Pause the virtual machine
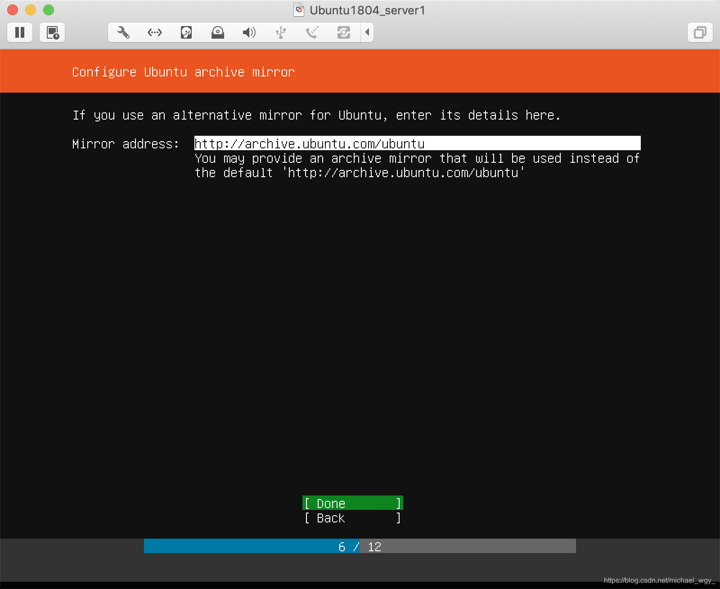 click(x=20, y=32)
